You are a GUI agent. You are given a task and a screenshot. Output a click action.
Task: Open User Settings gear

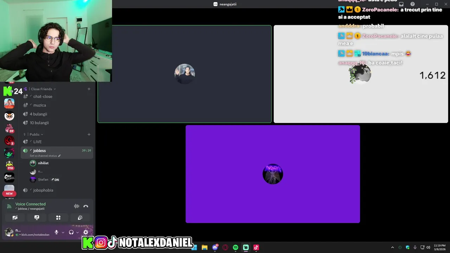click(86, 232)
